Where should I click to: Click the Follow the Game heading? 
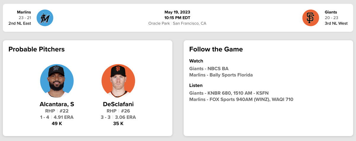coord(216,49)
